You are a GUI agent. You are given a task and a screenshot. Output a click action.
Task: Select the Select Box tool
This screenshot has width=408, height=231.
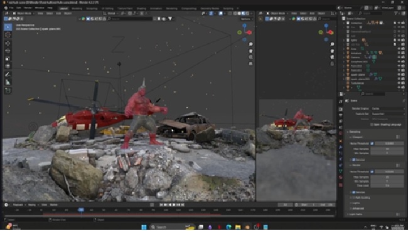point(8,27)
